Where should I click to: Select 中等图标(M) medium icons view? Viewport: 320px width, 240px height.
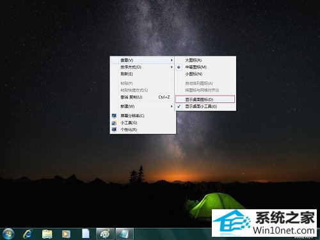click(x=205, y=67)
